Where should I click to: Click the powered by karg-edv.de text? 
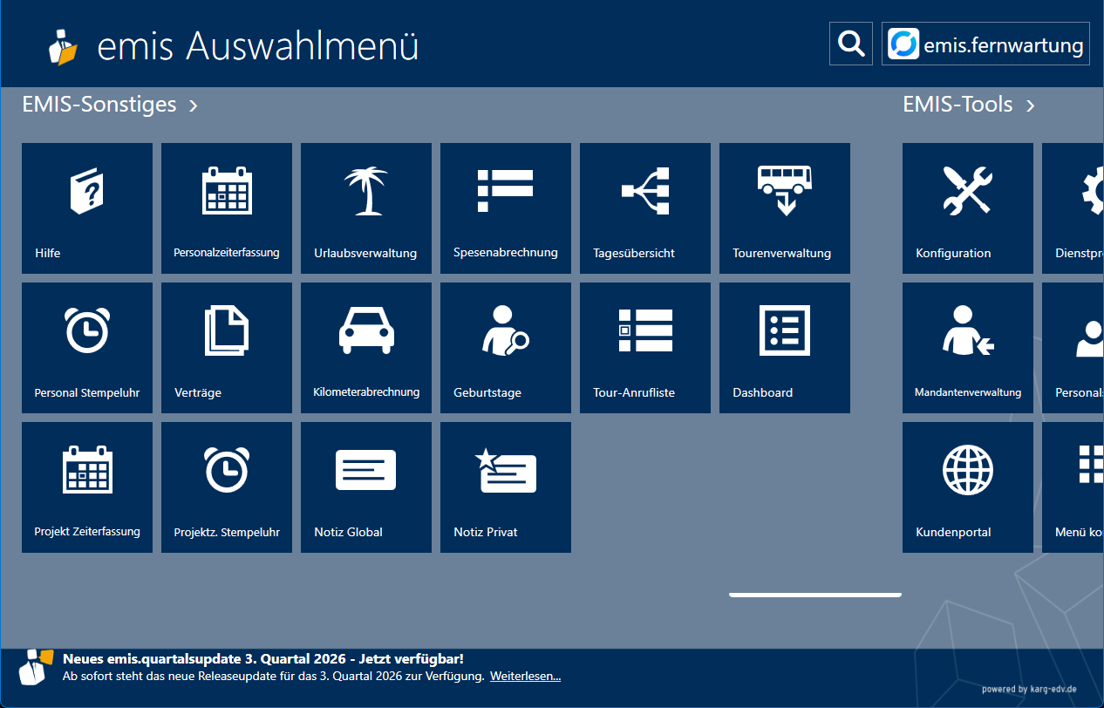point(1029,689)
